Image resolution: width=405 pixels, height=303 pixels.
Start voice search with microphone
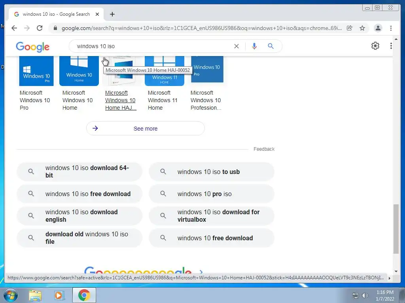tap(254, 46)
